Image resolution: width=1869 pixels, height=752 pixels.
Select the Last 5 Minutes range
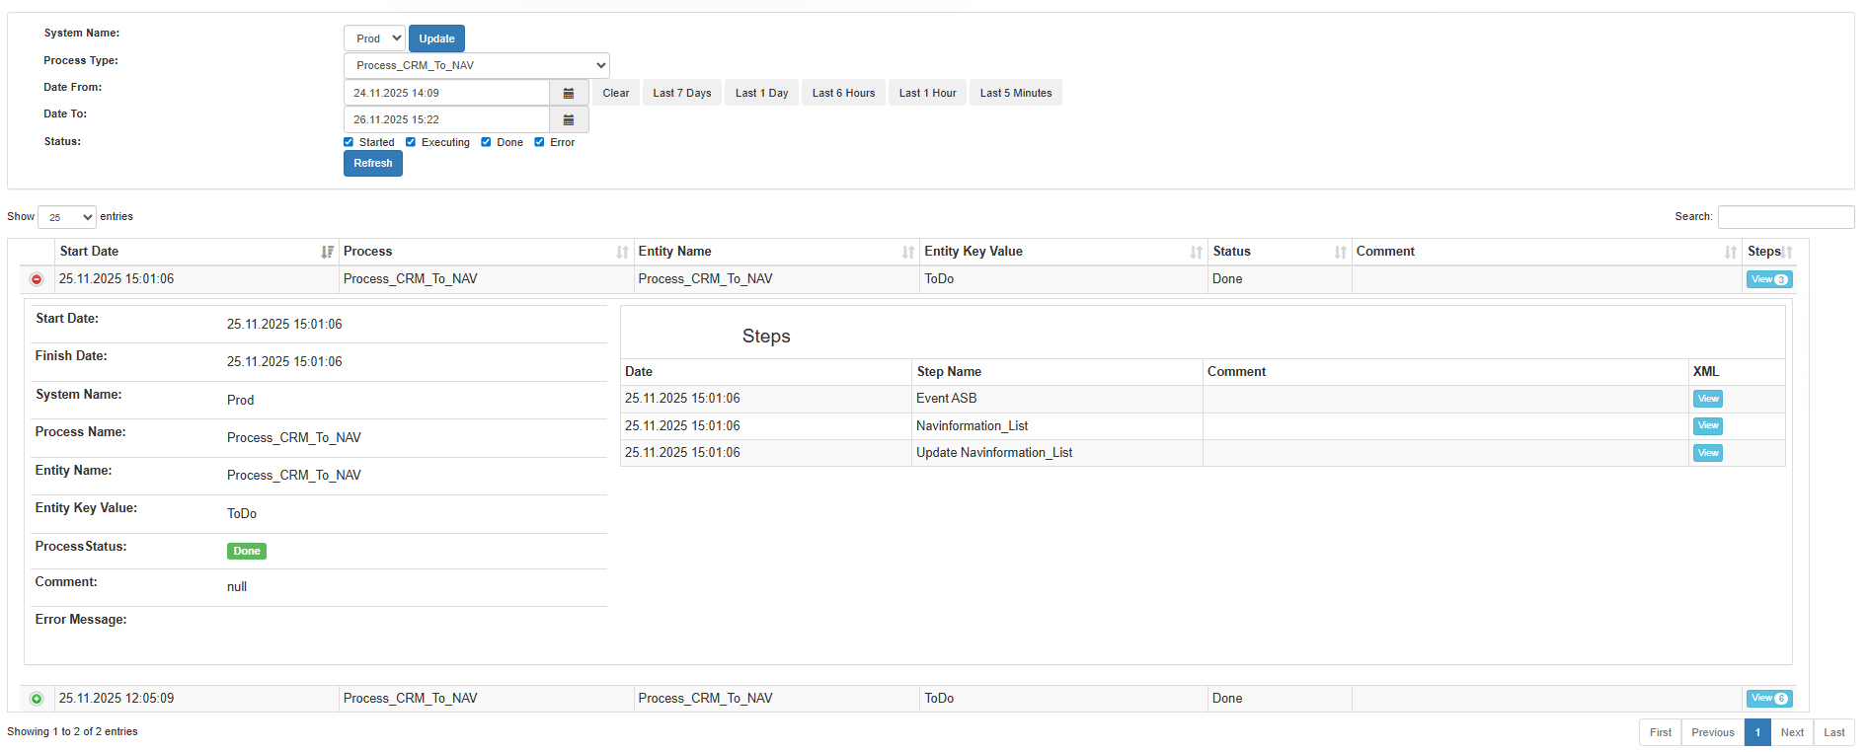[1016, 93]
